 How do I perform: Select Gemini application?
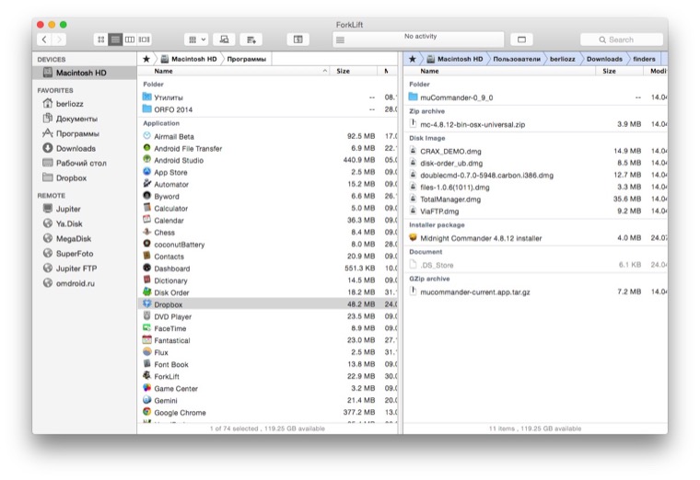pyautogui.click(x=267, y=401)
